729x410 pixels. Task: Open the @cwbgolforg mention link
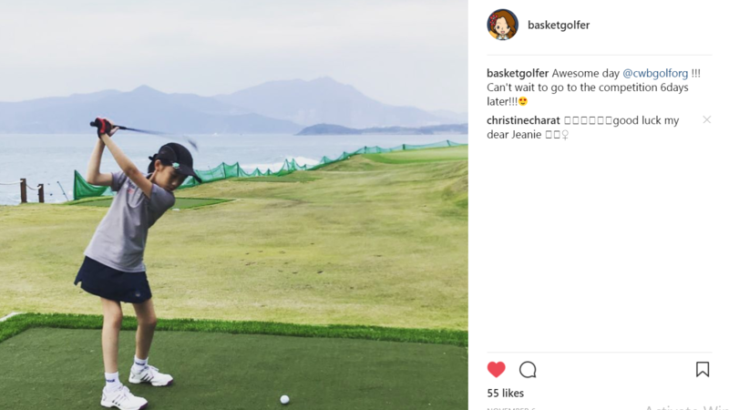coord(655,74)
